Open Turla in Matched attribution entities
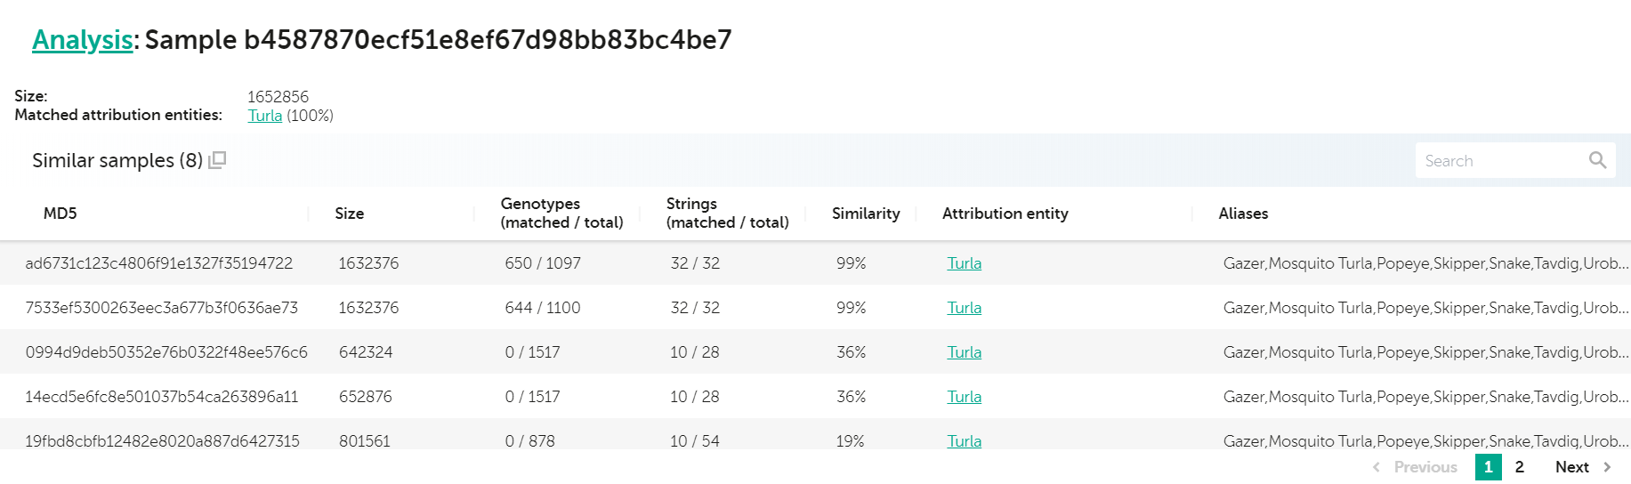Image resolution: width=1631 pixels, height=484 pixels. (264, 116)
